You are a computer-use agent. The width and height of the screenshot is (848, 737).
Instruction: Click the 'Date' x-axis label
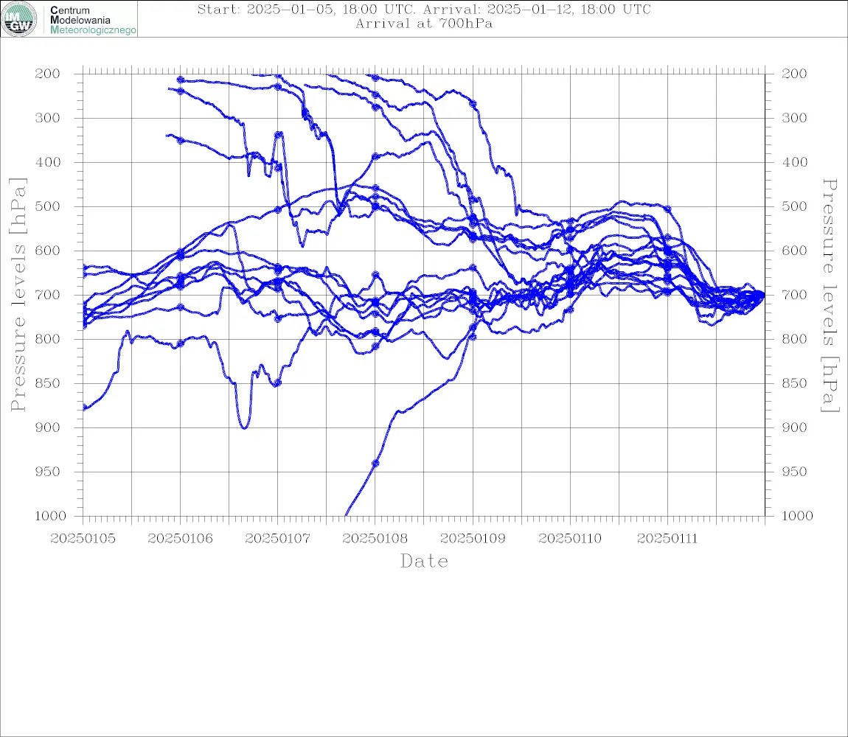point(425,561)
